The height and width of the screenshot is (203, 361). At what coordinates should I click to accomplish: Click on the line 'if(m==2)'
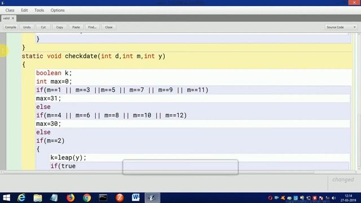50,140
